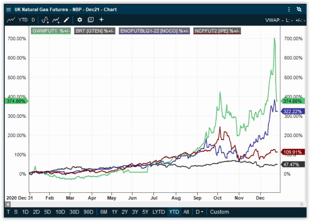Click the template/layout icon with number 1
The image size is (310, 221).
[x=91, y=20]
